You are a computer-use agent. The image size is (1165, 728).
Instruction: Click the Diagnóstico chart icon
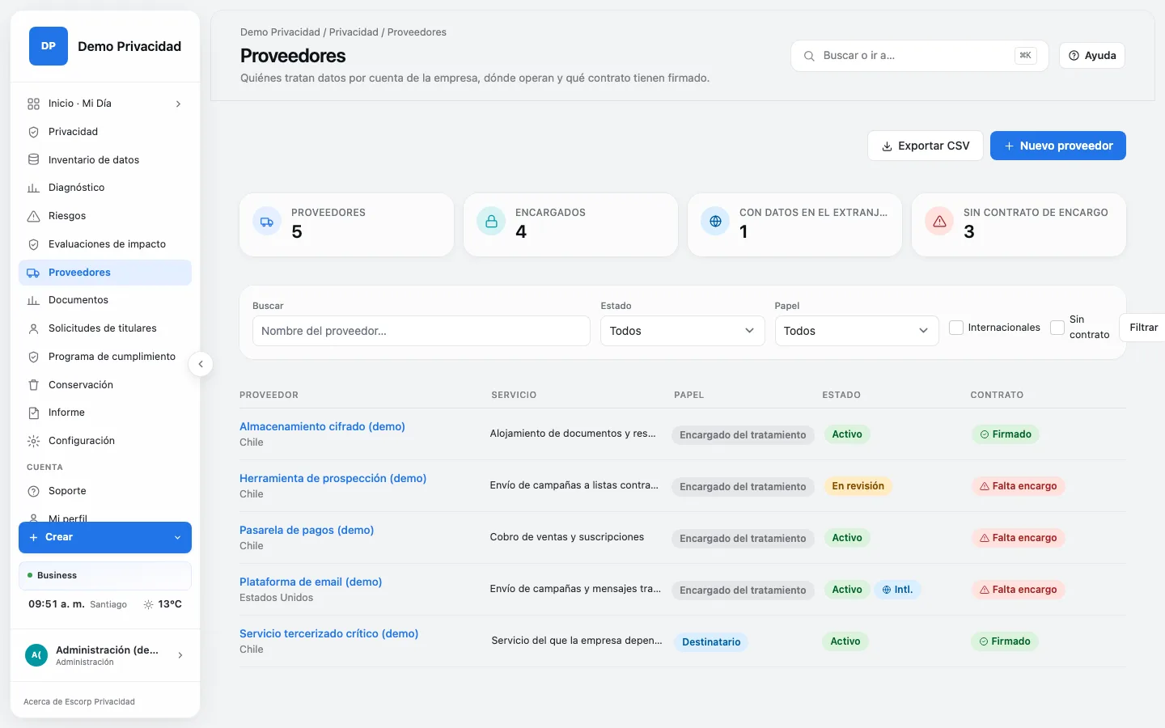click(33, 188)
